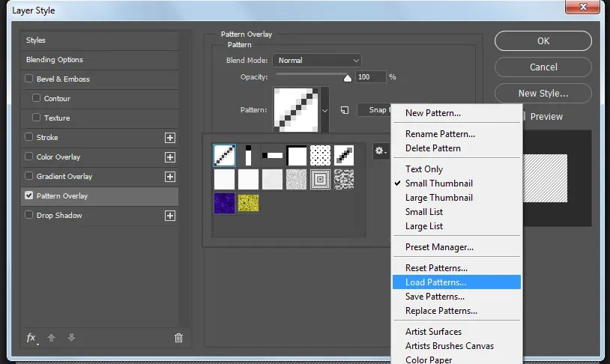Click the Snap to Origin button

(x=374, y=110)
